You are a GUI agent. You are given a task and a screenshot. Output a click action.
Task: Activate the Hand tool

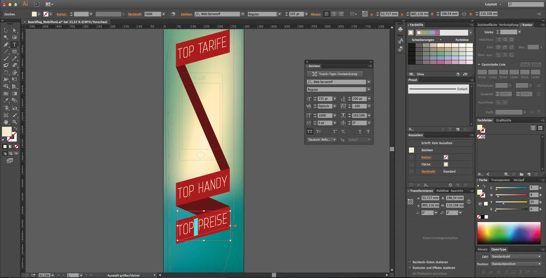(x=6, y=122)
